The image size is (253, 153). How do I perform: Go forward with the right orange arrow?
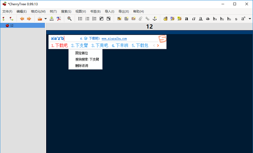tap(29, 19)
